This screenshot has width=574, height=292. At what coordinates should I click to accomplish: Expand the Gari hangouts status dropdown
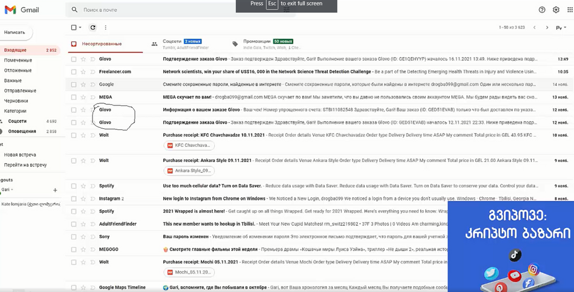tap(12, 189)
